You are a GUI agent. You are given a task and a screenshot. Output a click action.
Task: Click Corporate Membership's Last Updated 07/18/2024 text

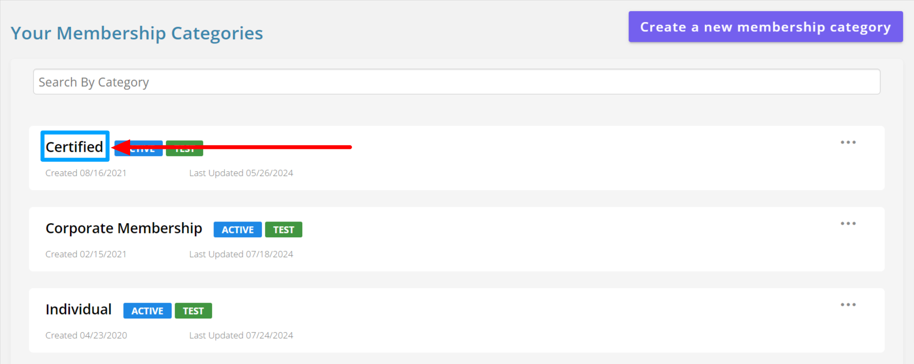[241, 255]
